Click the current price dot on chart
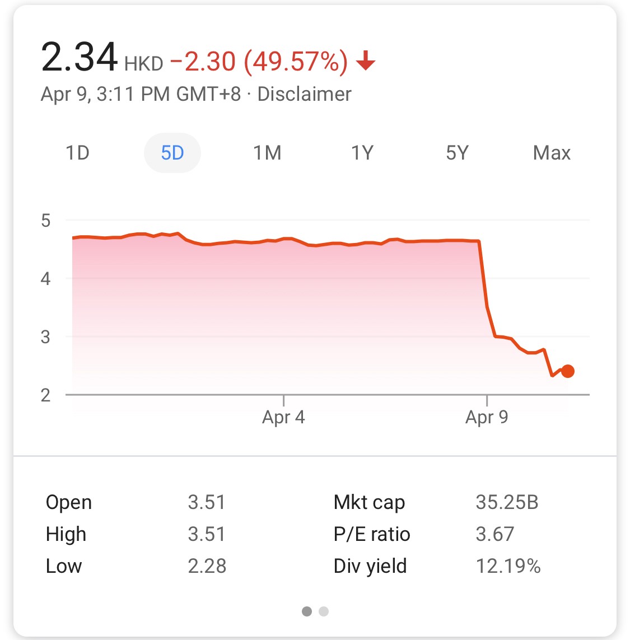Screen dimensions: 630x640 pyautogui.click(x=567, y=371)
